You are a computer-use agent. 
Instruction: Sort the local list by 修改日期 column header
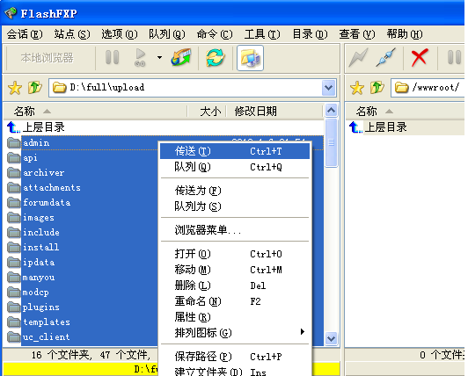pos(274,112)
